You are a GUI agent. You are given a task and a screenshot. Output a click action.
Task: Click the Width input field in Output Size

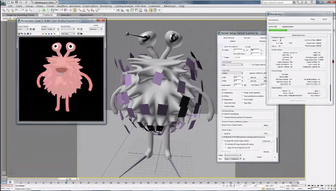pos(237,77)
